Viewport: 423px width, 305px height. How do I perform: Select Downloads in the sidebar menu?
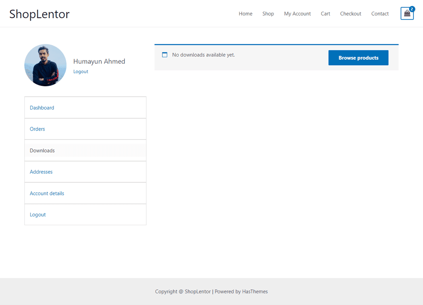click(42, 150)
